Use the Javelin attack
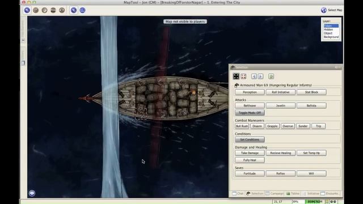Screen dimensions: 363x204 [x=281, y=106]
